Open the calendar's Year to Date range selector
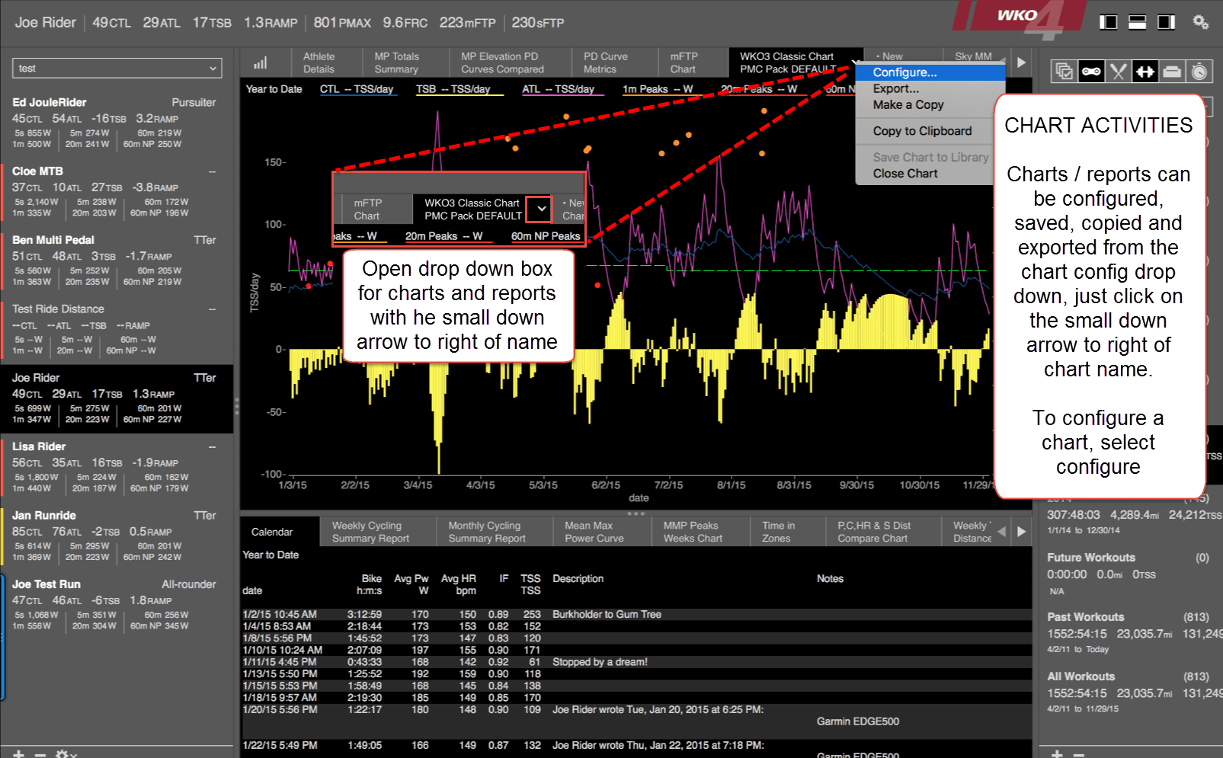Viewport: 1223px width, 758px height. point(271,555)
